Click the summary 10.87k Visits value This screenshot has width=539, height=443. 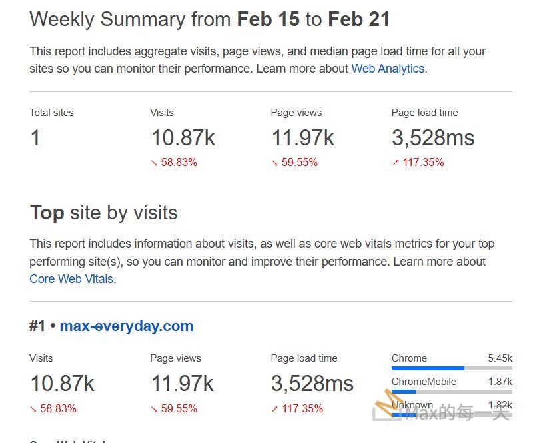(183, 138)
